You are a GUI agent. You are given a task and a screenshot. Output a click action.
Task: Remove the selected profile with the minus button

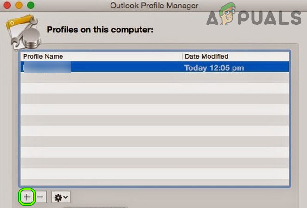point(40,197)
